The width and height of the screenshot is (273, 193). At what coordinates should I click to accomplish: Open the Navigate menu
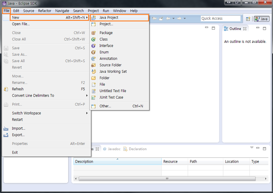62,11
